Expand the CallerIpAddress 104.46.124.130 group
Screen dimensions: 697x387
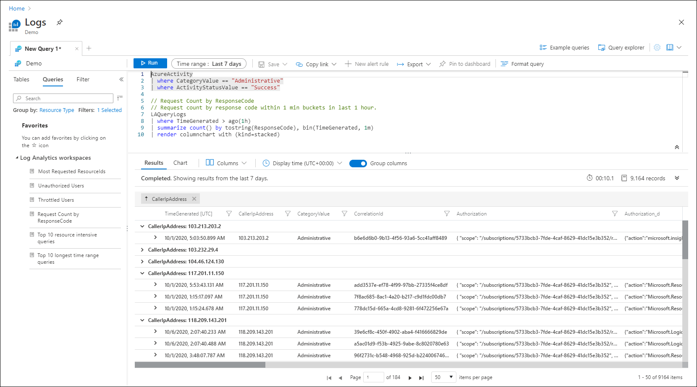point(142,262)
